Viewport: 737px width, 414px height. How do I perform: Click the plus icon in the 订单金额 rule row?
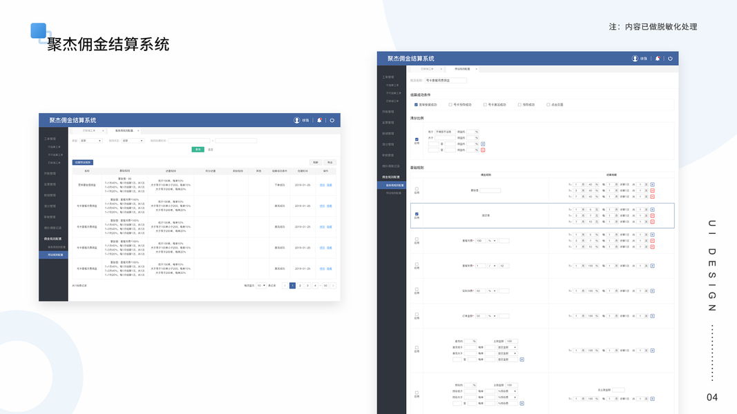tap(653, 316)
